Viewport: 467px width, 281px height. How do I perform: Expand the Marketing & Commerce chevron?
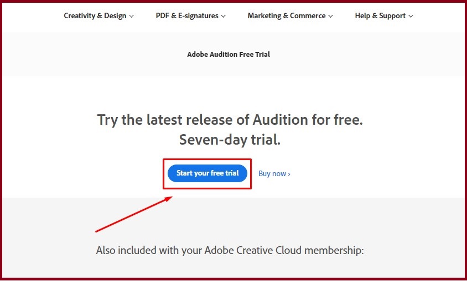pyautogui.click(x=331, y=16)
